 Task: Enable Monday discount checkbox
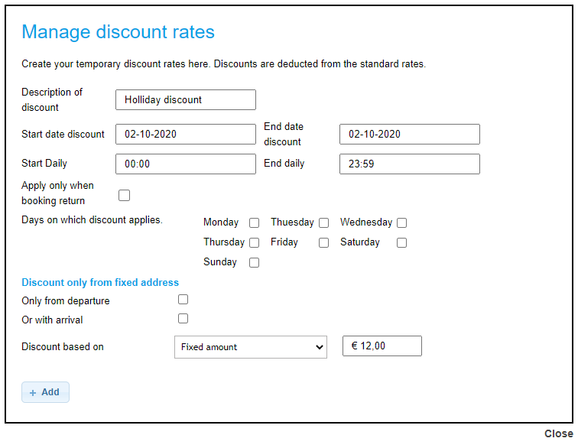click(255, 223)
